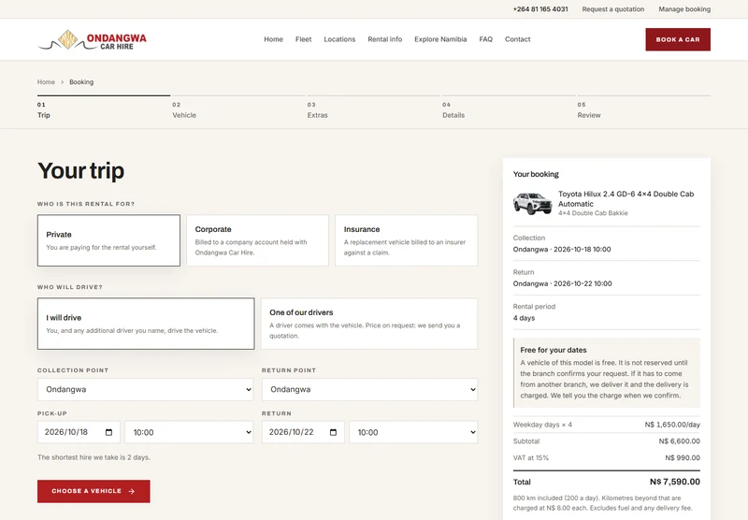Click the Booking breadcrumb text
The image size is (748, 520).
point(81,82)
